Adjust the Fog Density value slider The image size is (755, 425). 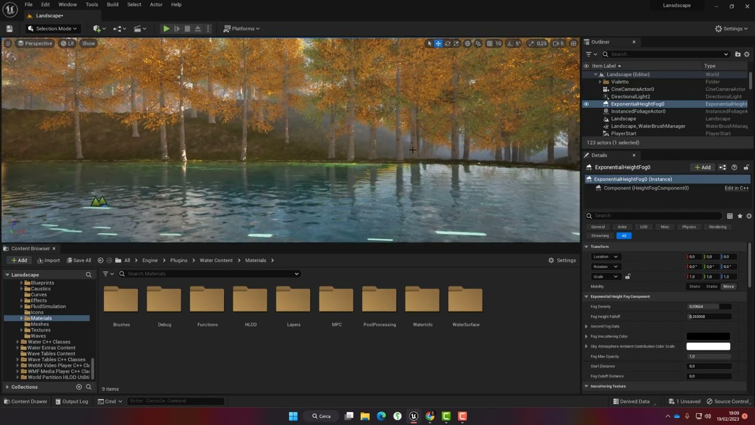point(710,306)
